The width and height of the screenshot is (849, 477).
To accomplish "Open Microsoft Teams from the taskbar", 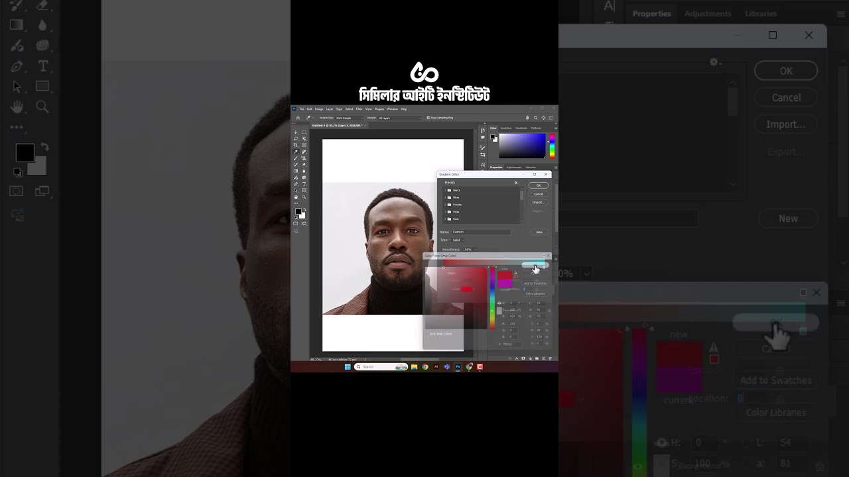I will tap(446, 366).
